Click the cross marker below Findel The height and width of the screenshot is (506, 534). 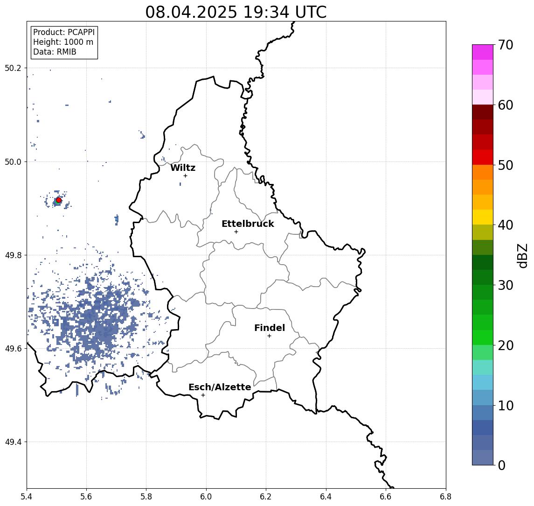point(269,336)
